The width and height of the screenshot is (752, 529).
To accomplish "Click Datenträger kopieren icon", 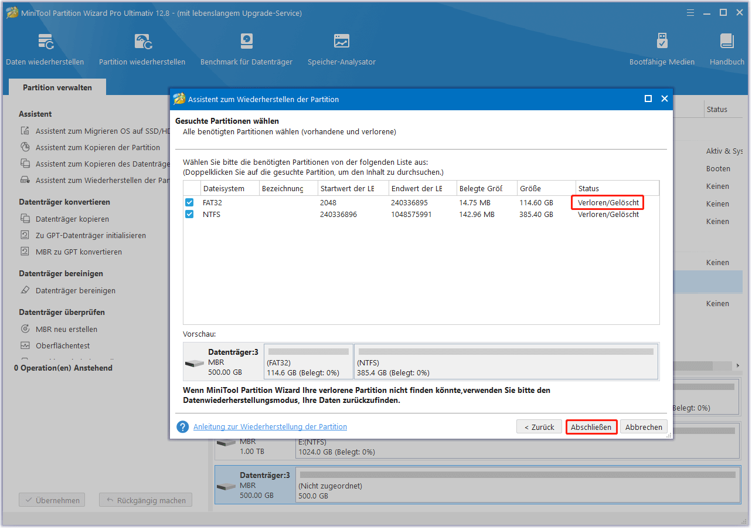I will click(25, 219).
